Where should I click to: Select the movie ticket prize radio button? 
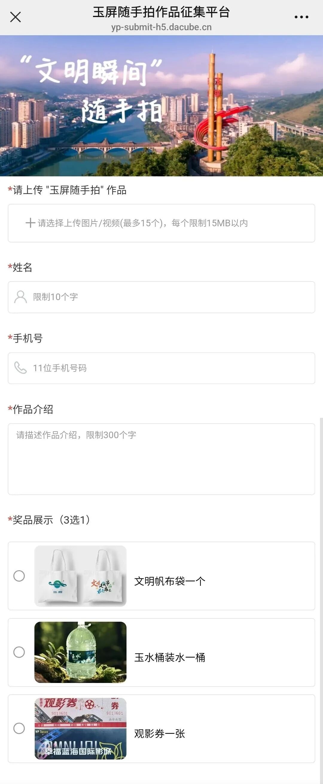[19, 728]
